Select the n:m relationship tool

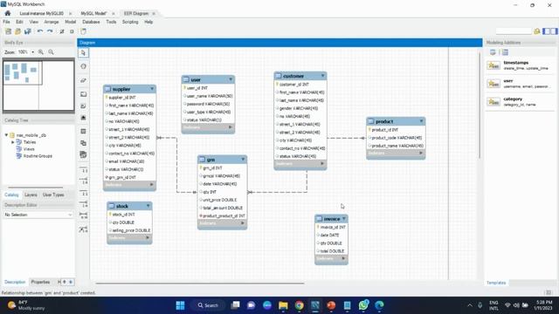[x=84, y=216]
